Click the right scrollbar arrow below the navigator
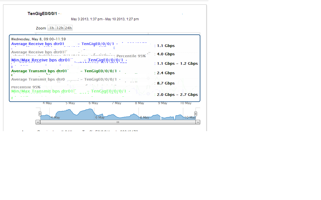 coord(198,122)
